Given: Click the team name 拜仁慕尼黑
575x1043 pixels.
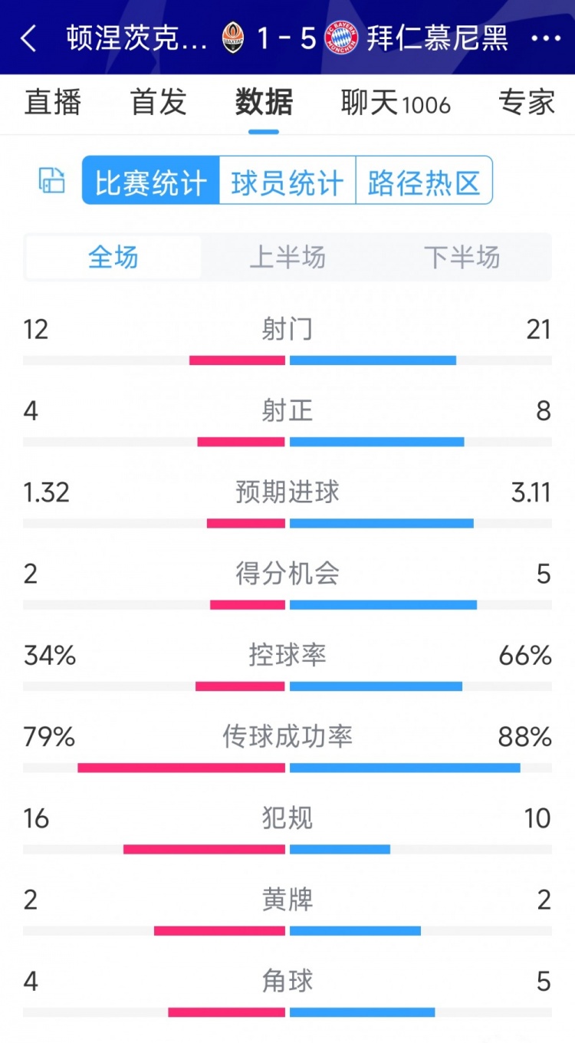Looking at the screenshot, I should pyautogui.click(x=442, y=38).
